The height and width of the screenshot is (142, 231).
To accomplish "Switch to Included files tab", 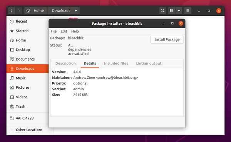I will coord(116,63).
